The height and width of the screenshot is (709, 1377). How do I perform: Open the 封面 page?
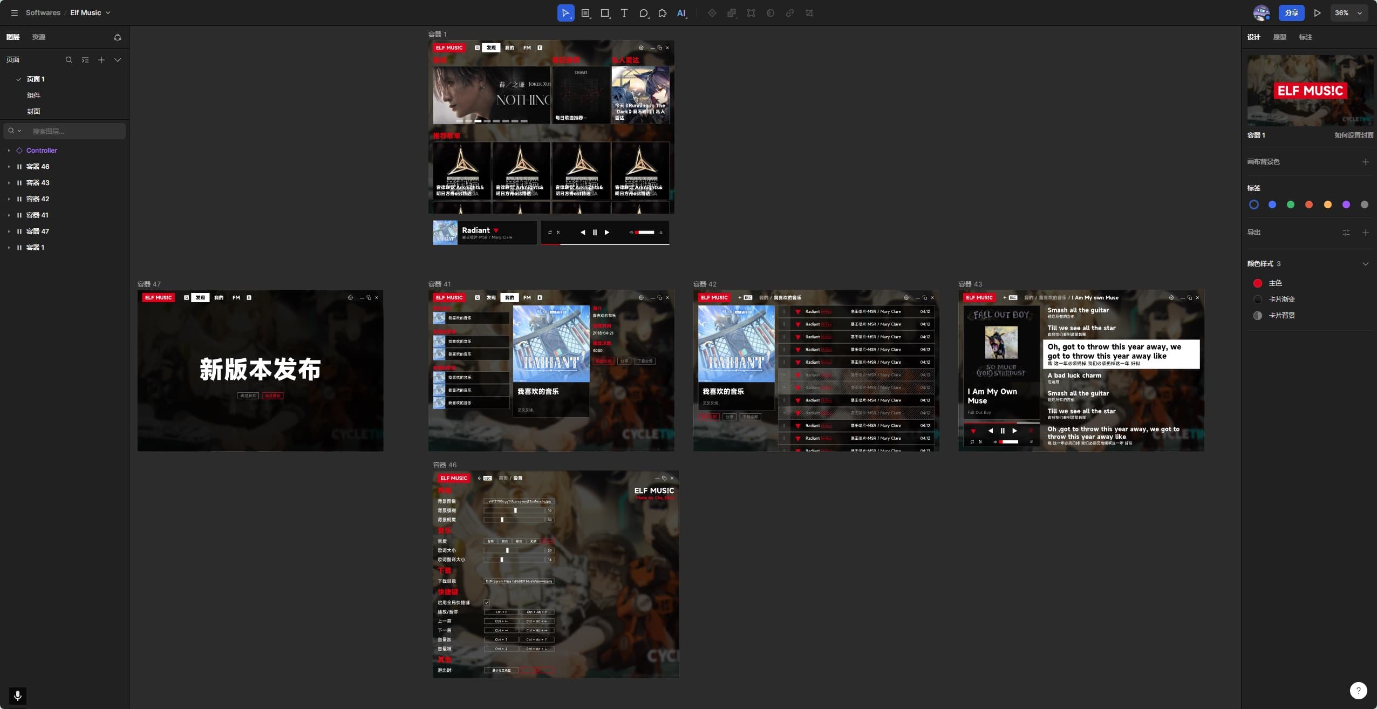[x=33, y=112]
